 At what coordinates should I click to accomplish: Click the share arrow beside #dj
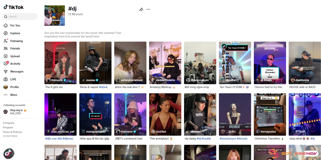141,10
